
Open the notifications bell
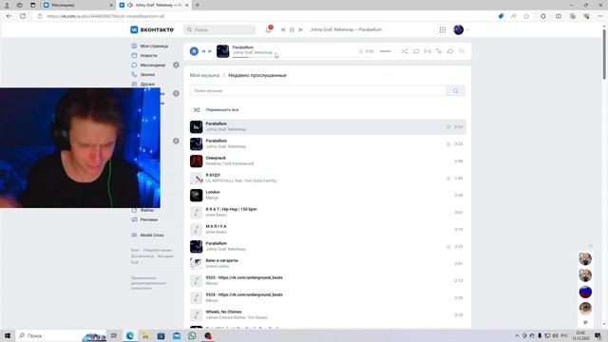[x=268, y=29]
